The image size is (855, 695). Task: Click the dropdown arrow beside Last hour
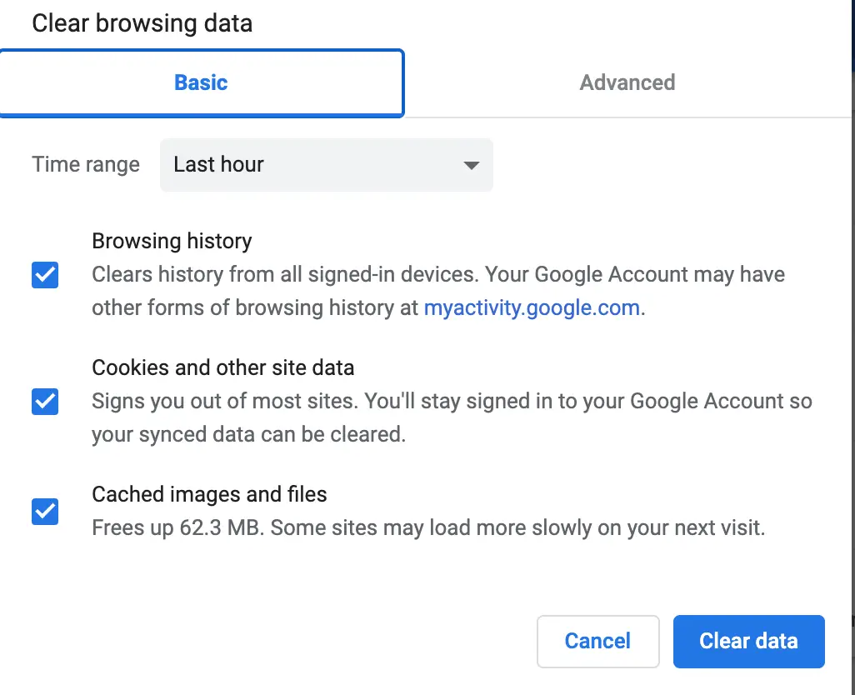[x=471, y=165]
